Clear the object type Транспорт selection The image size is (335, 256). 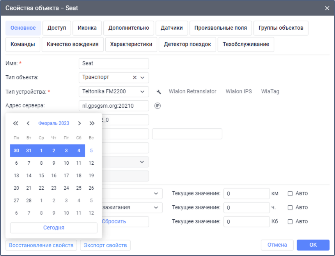click(x=135, y=77)
